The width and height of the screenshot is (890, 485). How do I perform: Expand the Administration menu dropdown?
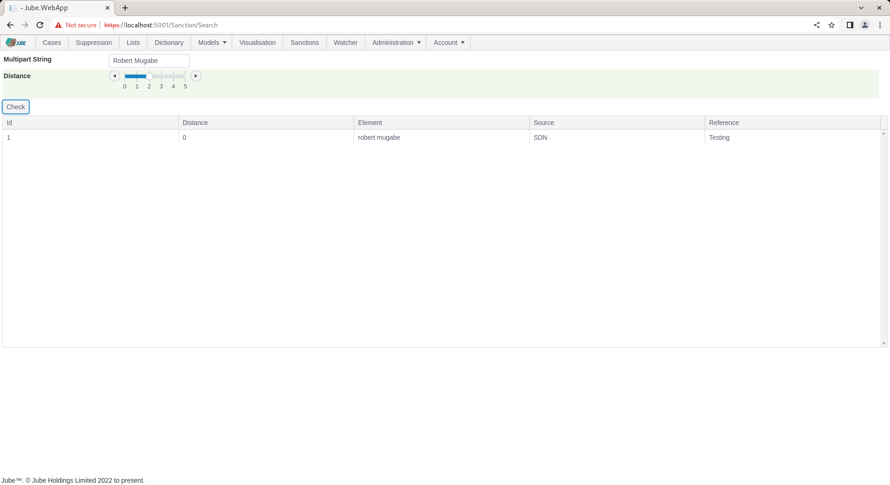(x=396, y=43)
